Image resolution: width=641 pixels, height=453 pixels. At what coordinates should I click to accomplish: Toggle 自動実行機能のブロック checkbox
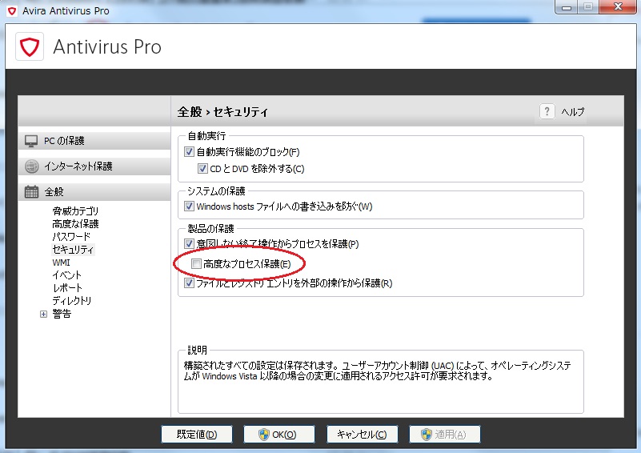click(x=189, y=152)
